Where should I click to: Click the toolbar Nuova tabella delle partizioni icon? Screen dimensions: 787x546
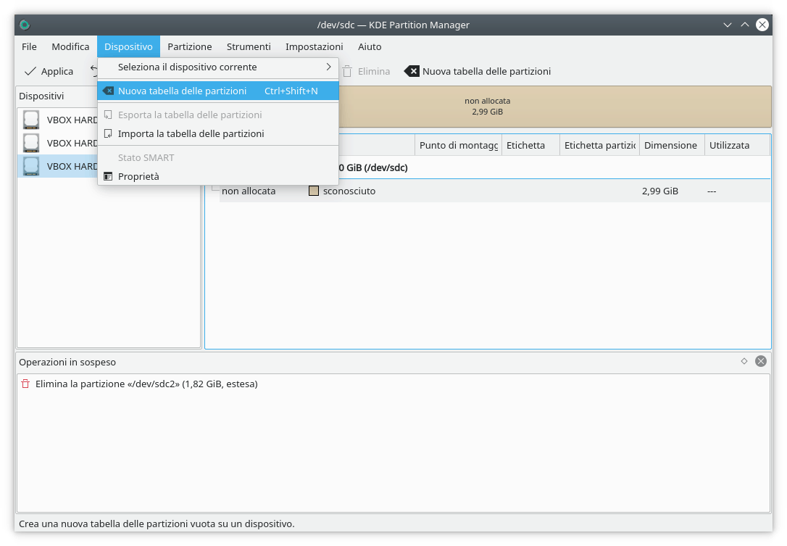click(x=412, y=71)
